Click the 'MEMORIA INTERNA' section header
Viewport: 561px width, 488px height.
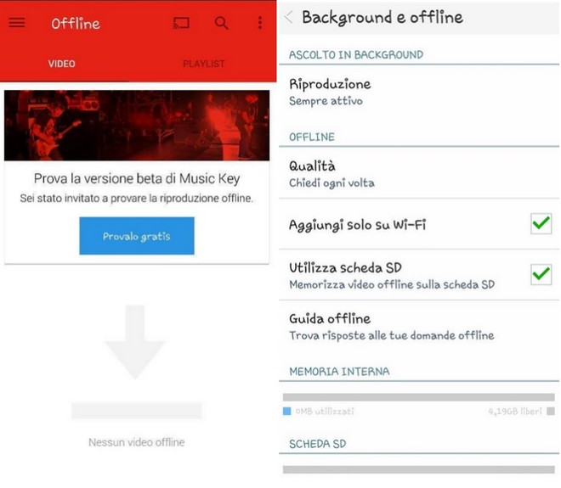click(x=339, y=372)
